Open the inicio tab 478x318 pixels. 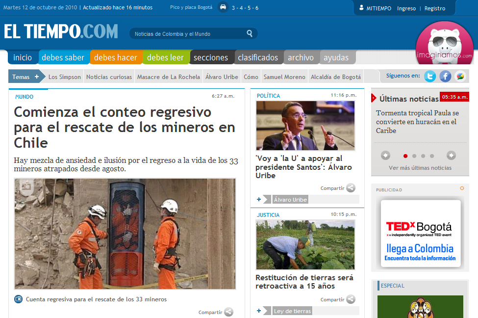pyautogui.click(x=23, y=57)
